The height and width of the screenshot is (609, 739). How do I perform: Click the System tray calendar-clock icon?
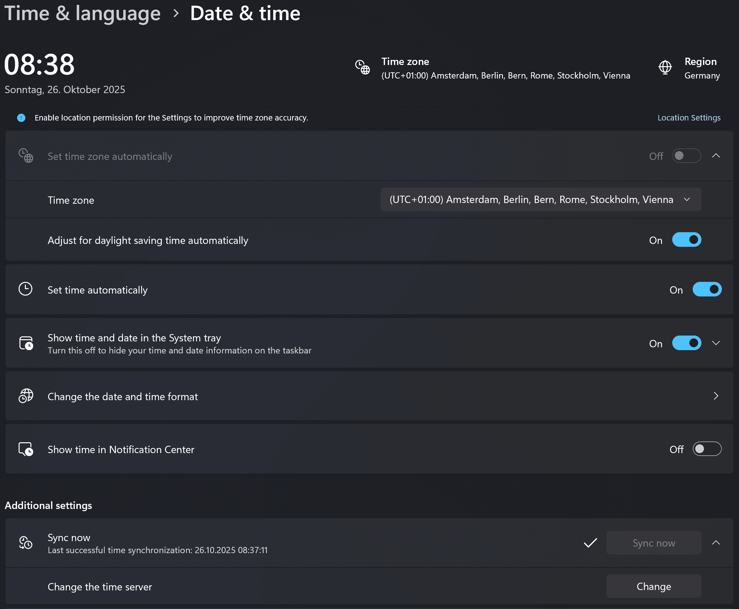click(26, 343)
